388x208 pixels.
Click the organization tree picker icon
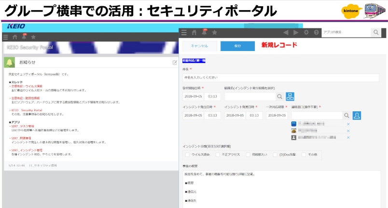pos(290,96)
